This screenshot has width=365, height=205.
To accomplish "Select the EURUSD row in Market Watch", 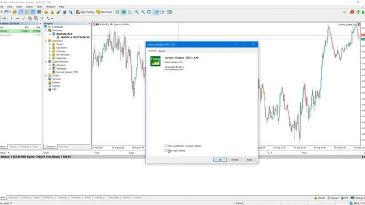I will (x=21, y=31).
